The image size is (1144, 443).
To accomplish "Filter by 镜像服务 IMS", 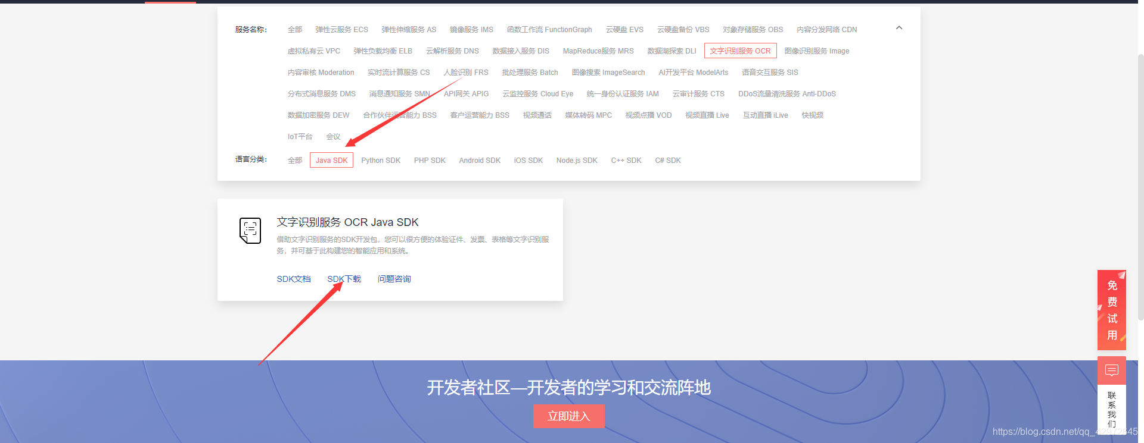I will click(471, 30).
